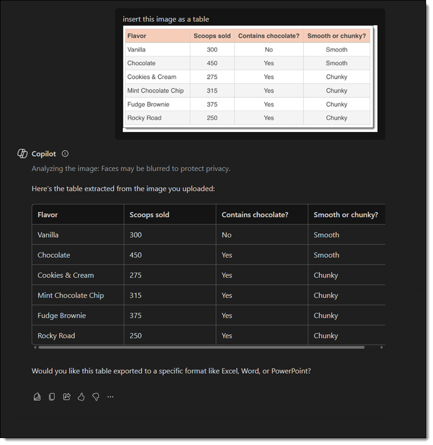Click the Contains chocolate? column header
Image resolution: width=433 pixels, height=445 pixels.
pos(254,215)
